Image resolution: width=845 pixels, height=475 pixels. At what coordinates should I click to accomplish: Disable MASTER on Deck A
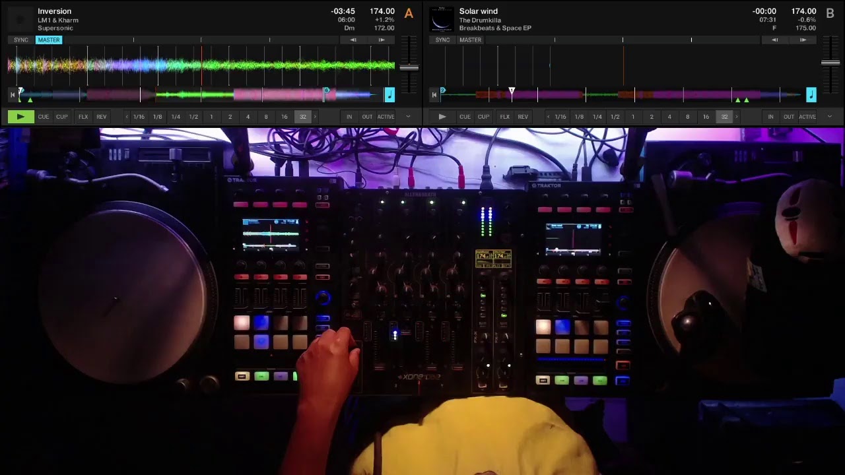pyautogui.click(x=49, y=40)
